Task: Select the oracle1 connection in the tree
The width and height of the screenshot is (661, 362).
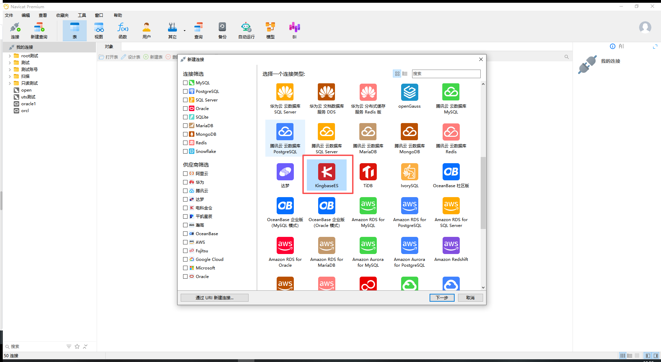Action: tap(28, 104)
